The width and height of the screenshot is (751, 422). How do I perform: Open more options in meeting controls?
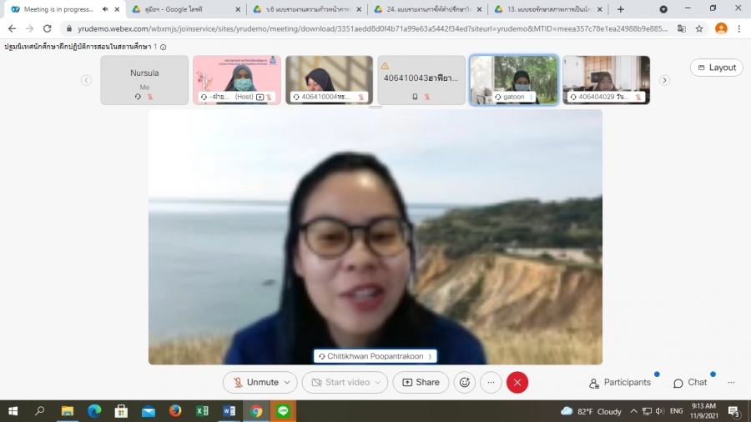[491, 383]
